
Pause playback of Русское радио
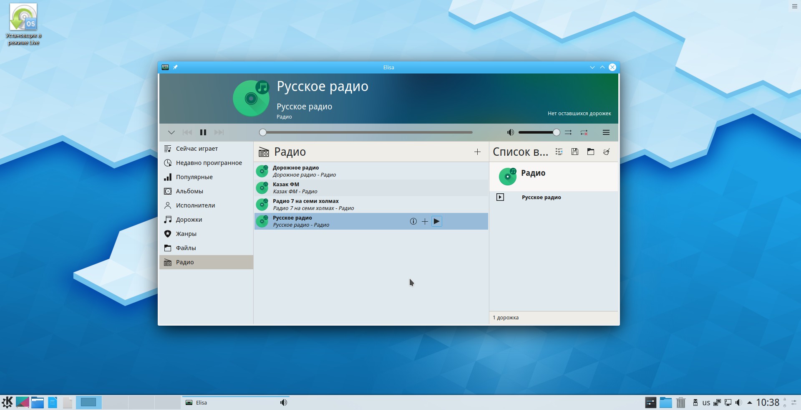coord(203,132)
